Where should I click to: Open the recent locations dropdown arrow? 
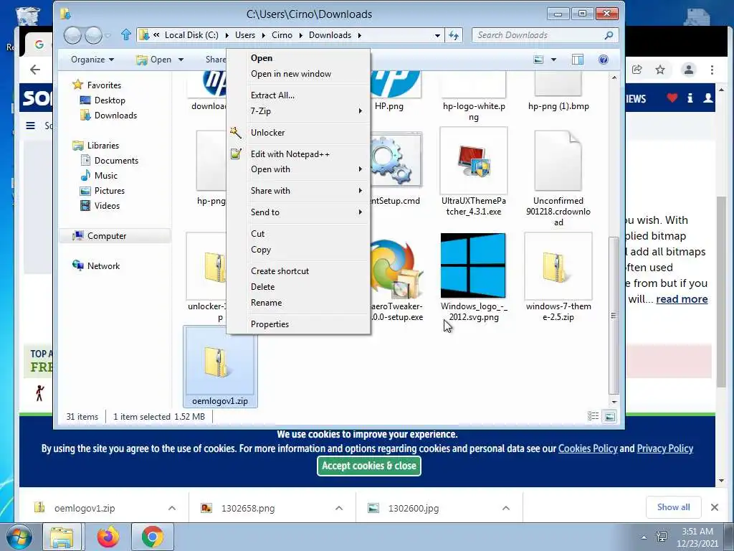[x=108, y=35]
